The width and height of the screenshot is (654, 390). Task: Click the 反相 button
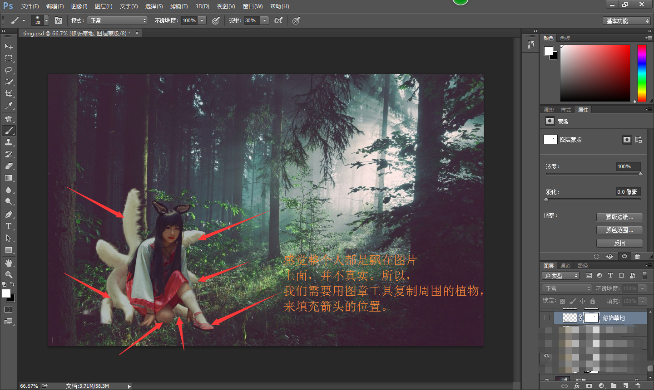[619, 243]
